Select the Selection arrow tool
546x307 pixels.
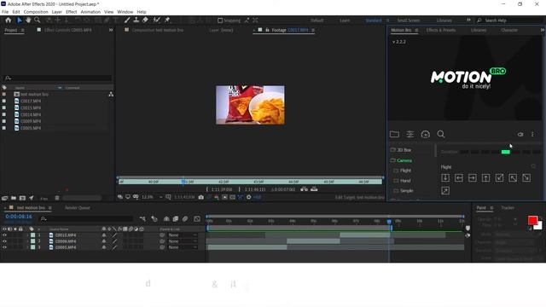tap(20, 20)
